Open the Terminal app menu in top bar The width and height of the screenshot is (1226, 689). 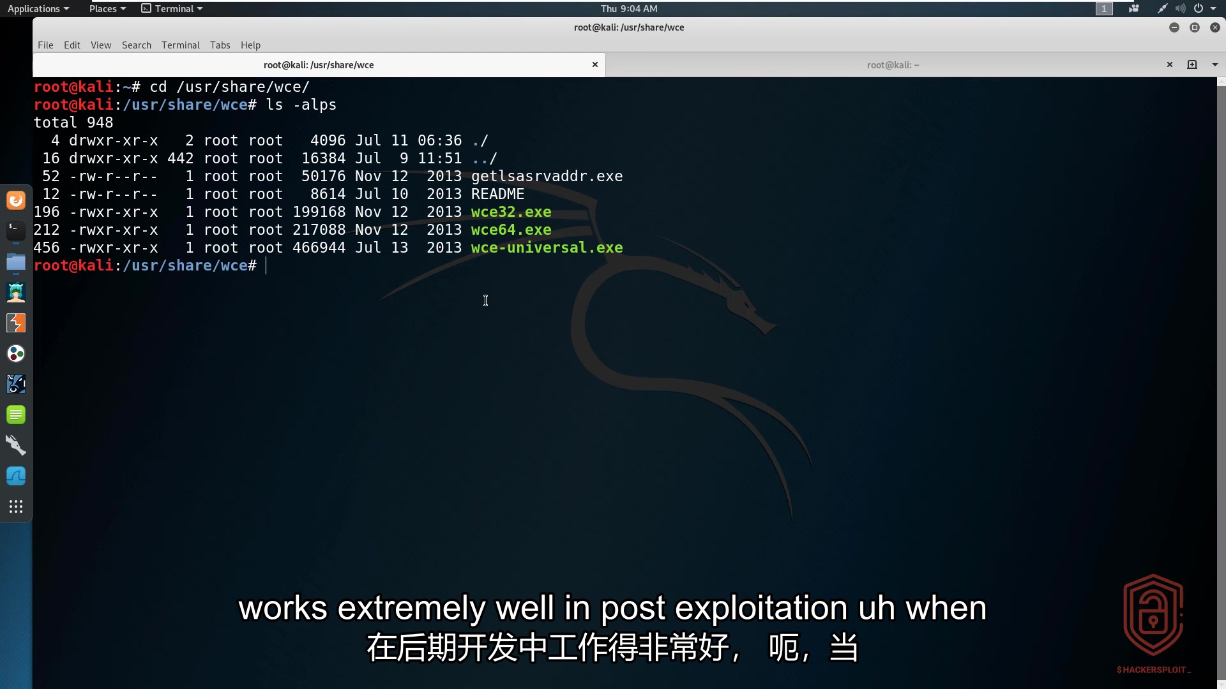(x=172, y=9)
